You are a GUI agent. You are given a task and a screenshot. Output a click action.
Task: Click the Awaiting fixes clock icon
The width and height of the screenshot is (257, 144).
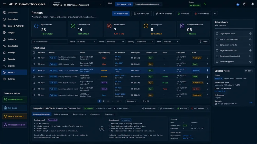point(146,26)
